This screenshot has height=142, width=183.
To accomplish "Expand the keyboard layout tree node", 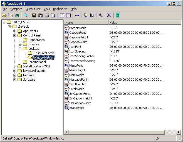I will [x=14, y=71].
